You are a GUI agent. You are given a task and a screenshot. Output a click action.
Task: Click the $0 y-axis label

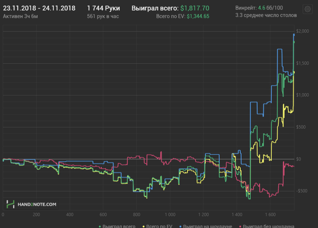tap(298, 159)
